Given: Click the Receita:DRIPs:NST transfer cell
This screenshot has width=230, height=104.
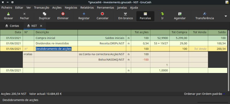Looking at the screenshot, I should coord(102,43).
